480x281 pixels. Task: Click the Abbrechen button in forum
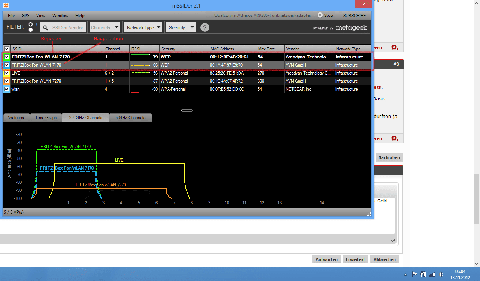point(385,259)
